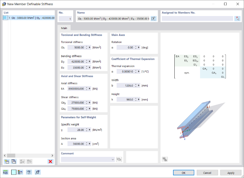Click Assigned to Members No. field
244x178 pixels.
[198, 19]
